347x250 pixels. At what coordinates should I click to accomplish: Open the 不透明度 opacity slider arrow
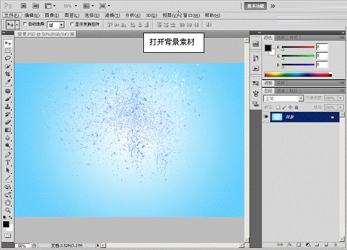coord(341,98)
